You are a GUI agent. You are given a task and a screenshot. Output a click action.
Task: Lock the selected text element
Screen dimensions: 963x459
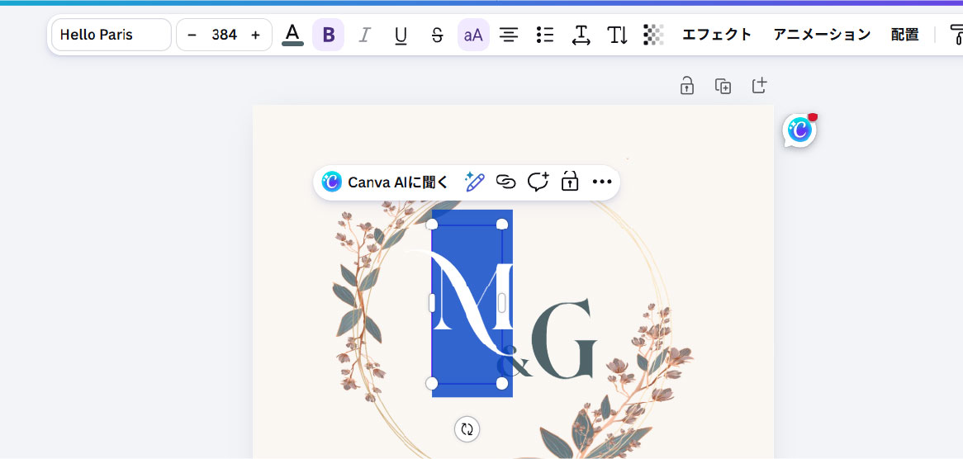[570, 182]
